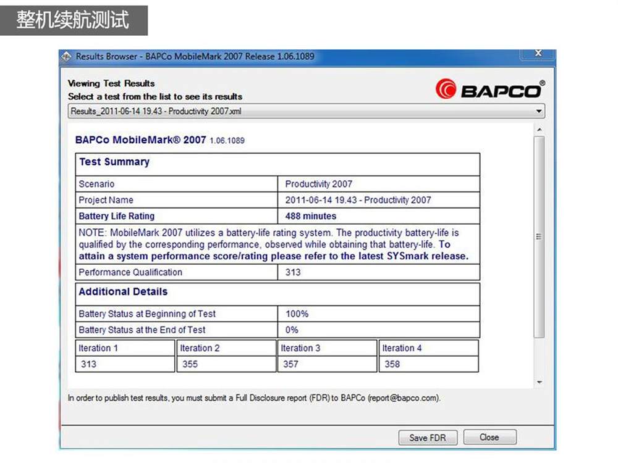618x463 pixels.
Task: Click the 'BAPCo MobileMark® 2007' heading
Action: point(141,140)
